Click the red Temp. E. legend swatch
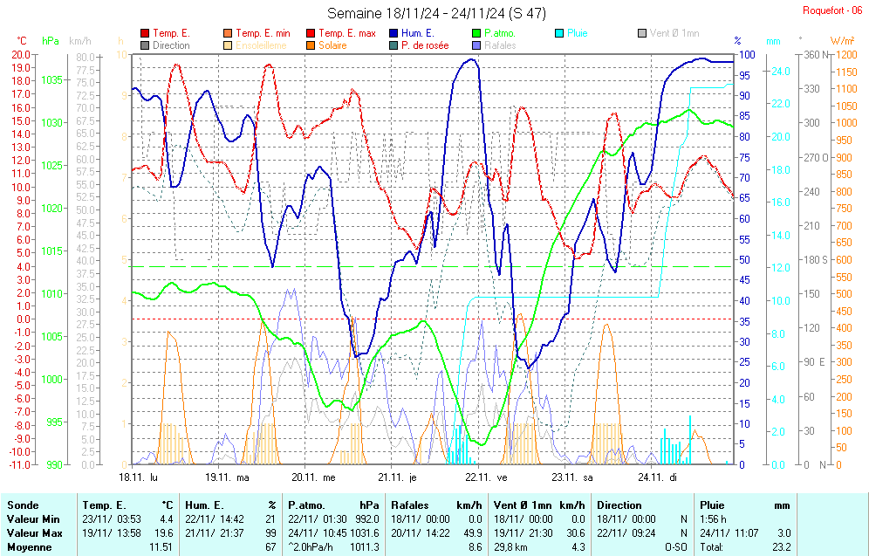This screenshot has height=556, width=869. pos(145,33)
